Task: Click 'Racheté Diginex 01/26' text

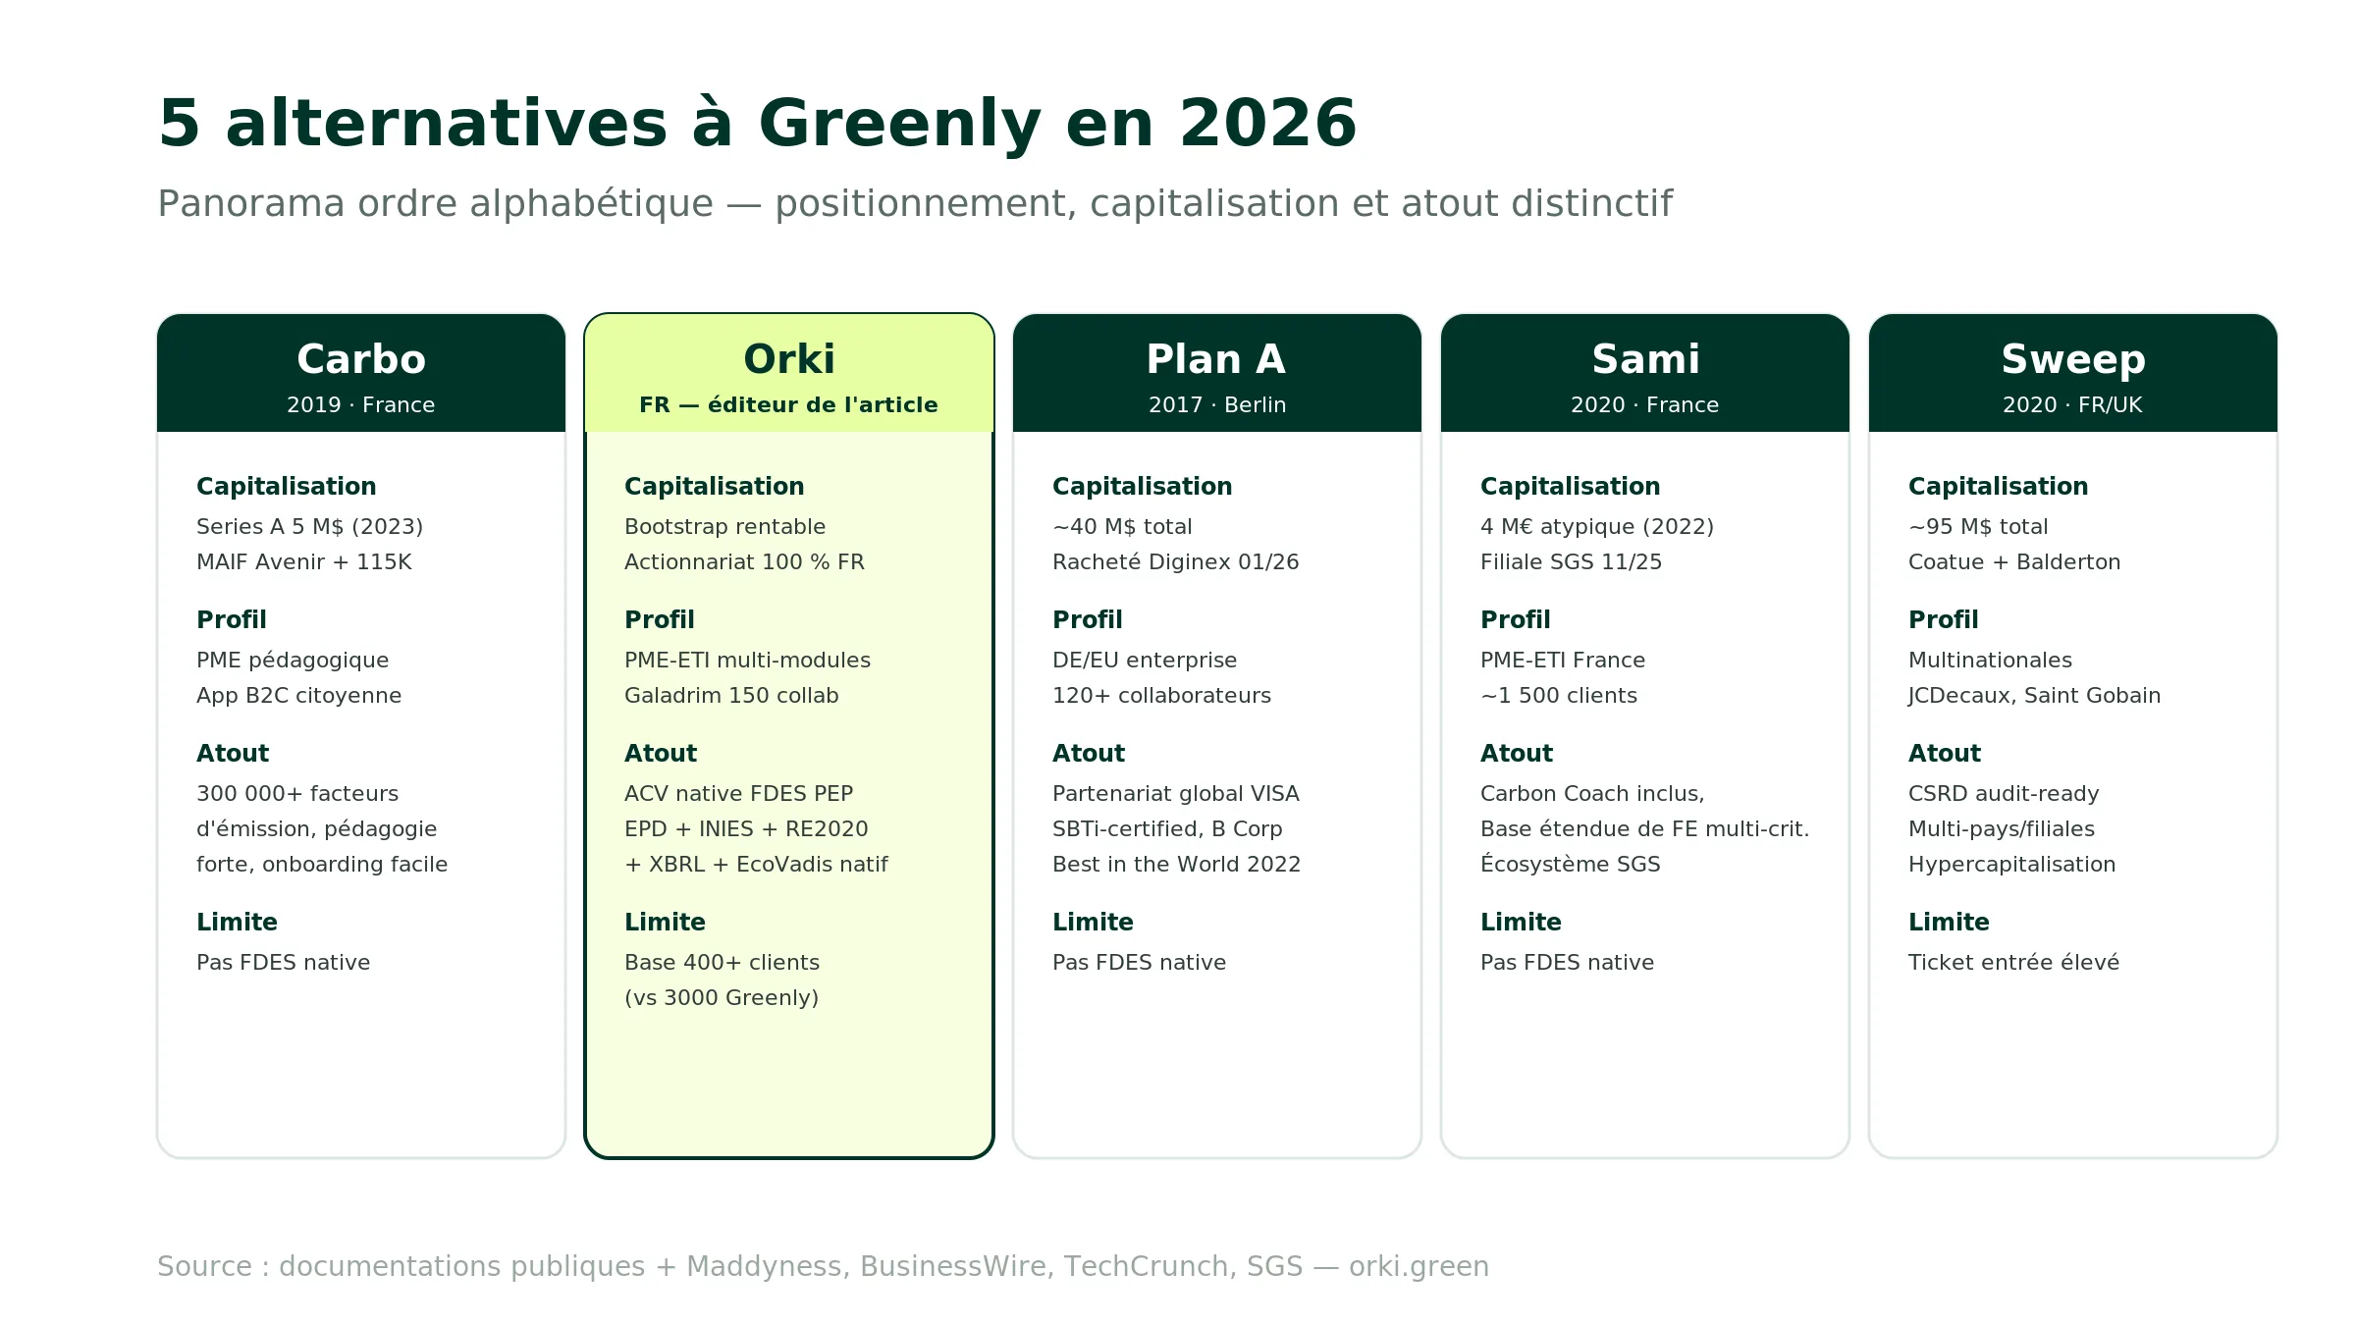Action: click(x=1176, y=562)
